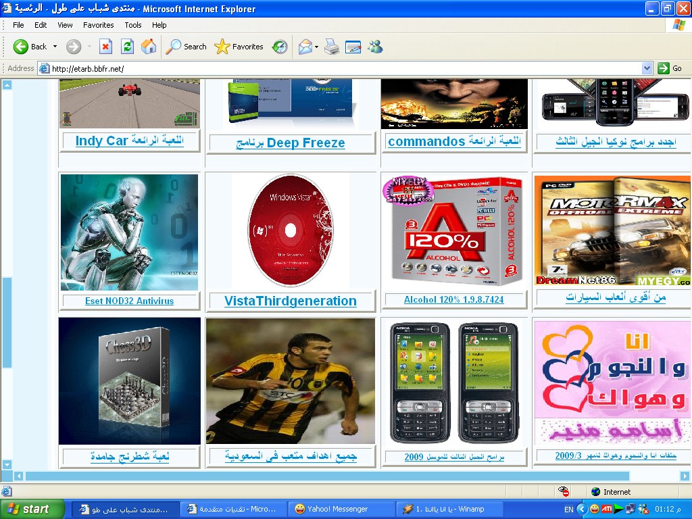
Task: Open the Help menu
Action: [x=159, y=25]
